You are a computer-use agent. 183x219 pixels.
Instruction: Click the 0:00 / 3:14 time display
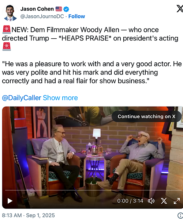click(130, 201)
